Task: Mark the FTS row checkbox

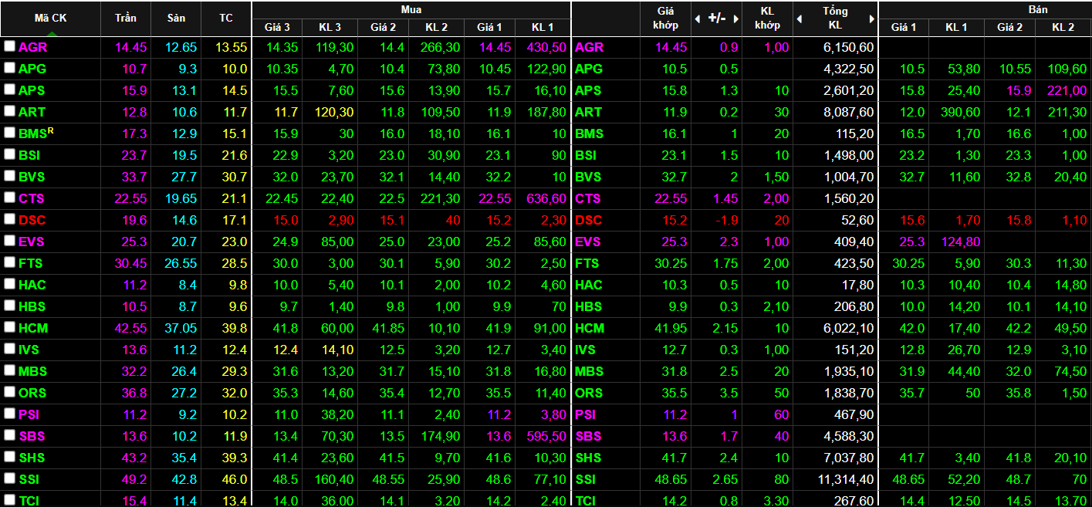Action: (x=9, y=262)
